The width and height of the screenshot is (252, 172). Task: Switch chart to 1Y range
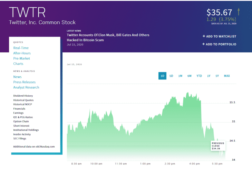coord(209,76)
